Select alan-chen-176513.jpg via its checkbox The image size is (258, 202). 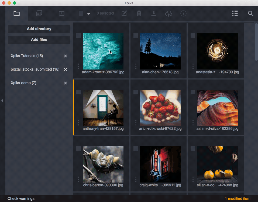click(136, 35)
